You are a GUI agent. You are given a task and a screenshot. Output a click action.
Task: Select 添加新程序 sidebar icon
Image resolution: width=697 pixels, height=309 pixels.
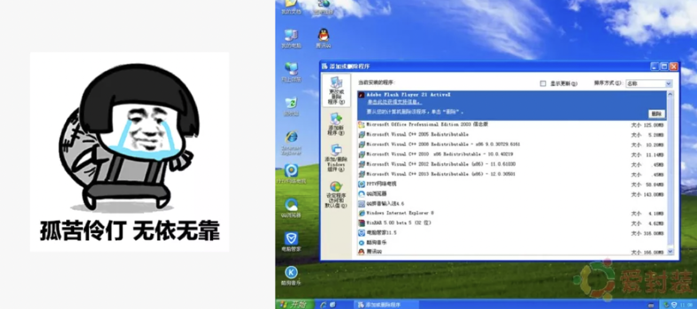[x=336, y=124]
